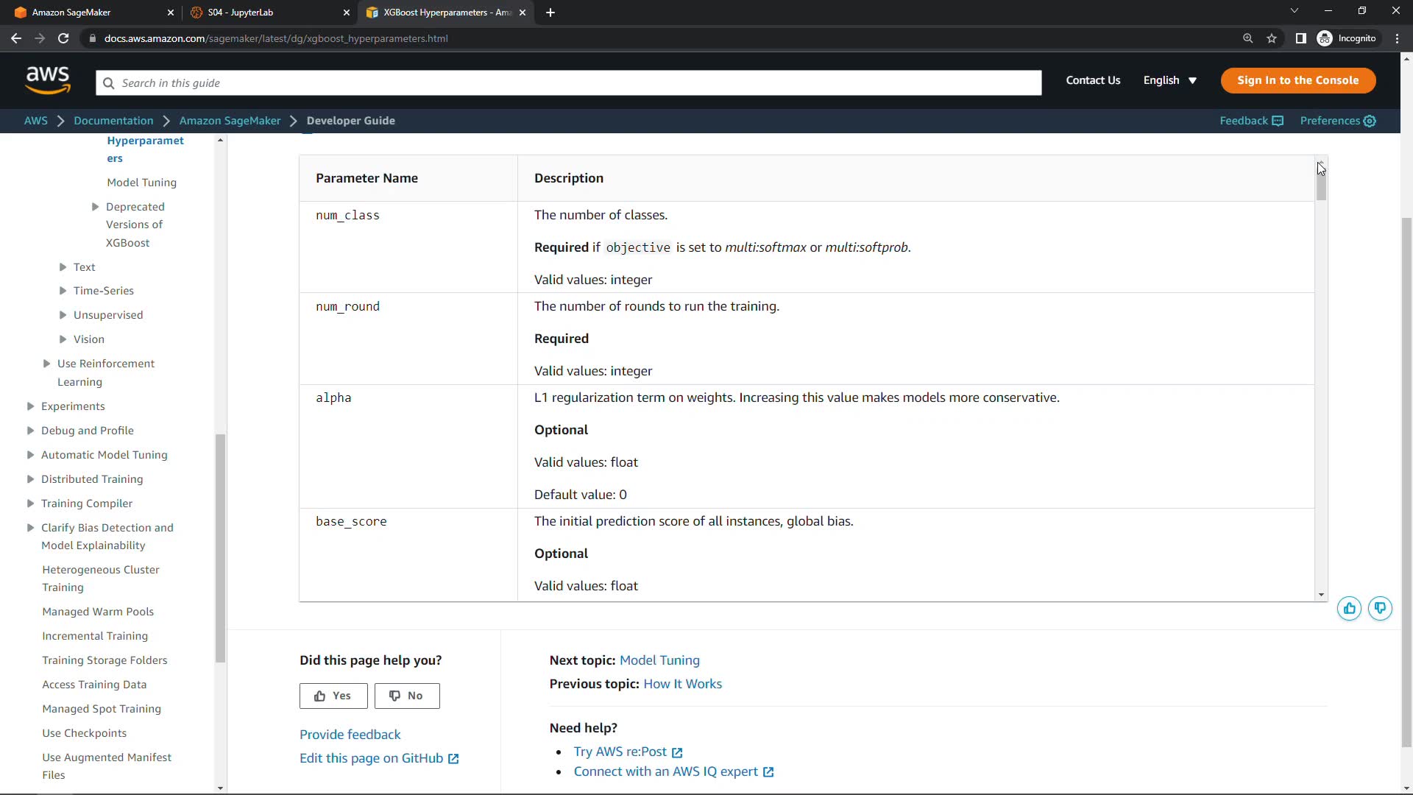Viewport: 1413px width, 795px height.
Task: Bookmark page with star icon
Action: point(1272,38)
